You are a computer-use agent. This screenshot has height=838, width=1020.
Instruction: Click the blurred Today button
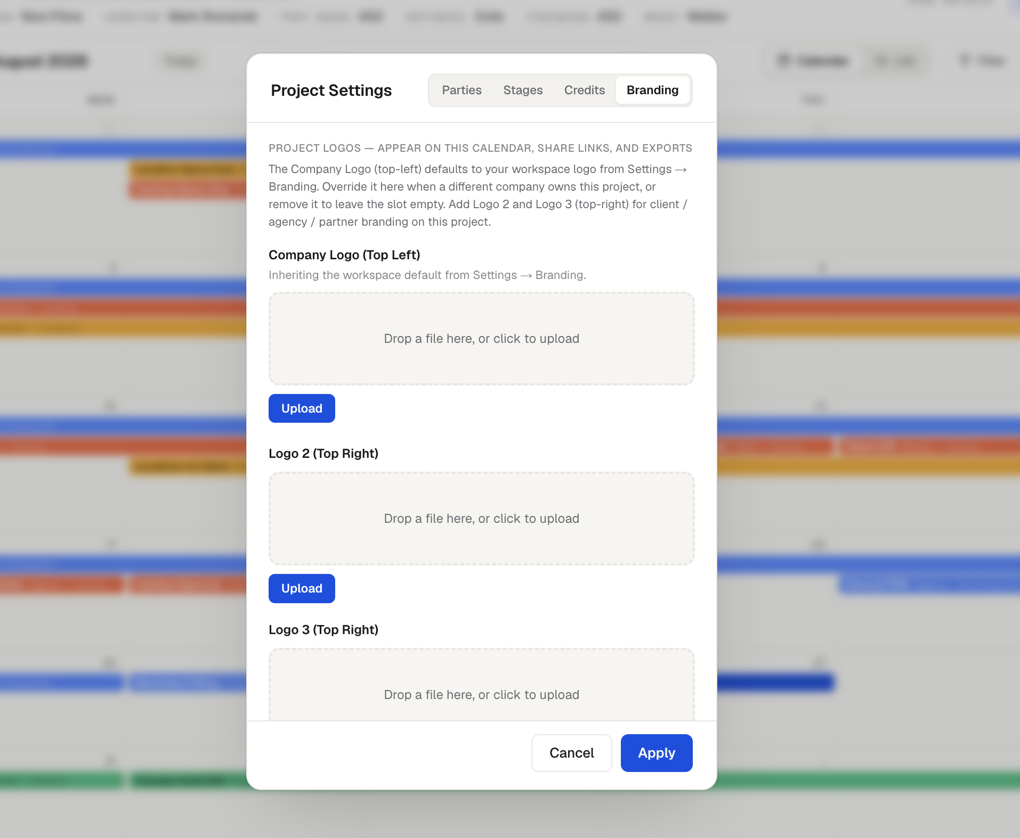click(x=181, y=61)
